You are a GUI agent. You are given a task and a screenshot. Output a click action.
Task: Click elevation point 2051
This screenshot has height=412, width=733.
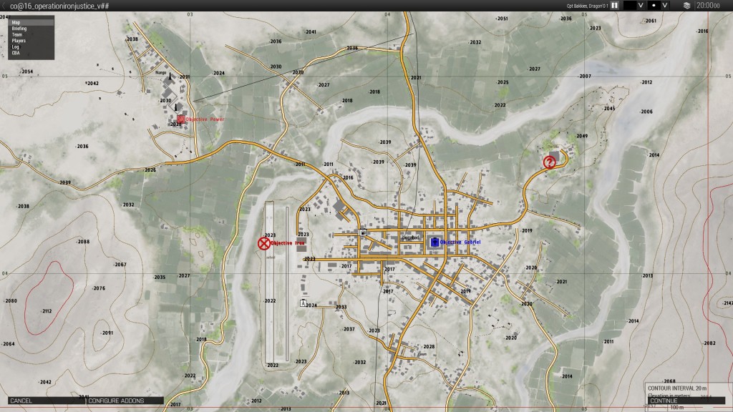point(502,19)
